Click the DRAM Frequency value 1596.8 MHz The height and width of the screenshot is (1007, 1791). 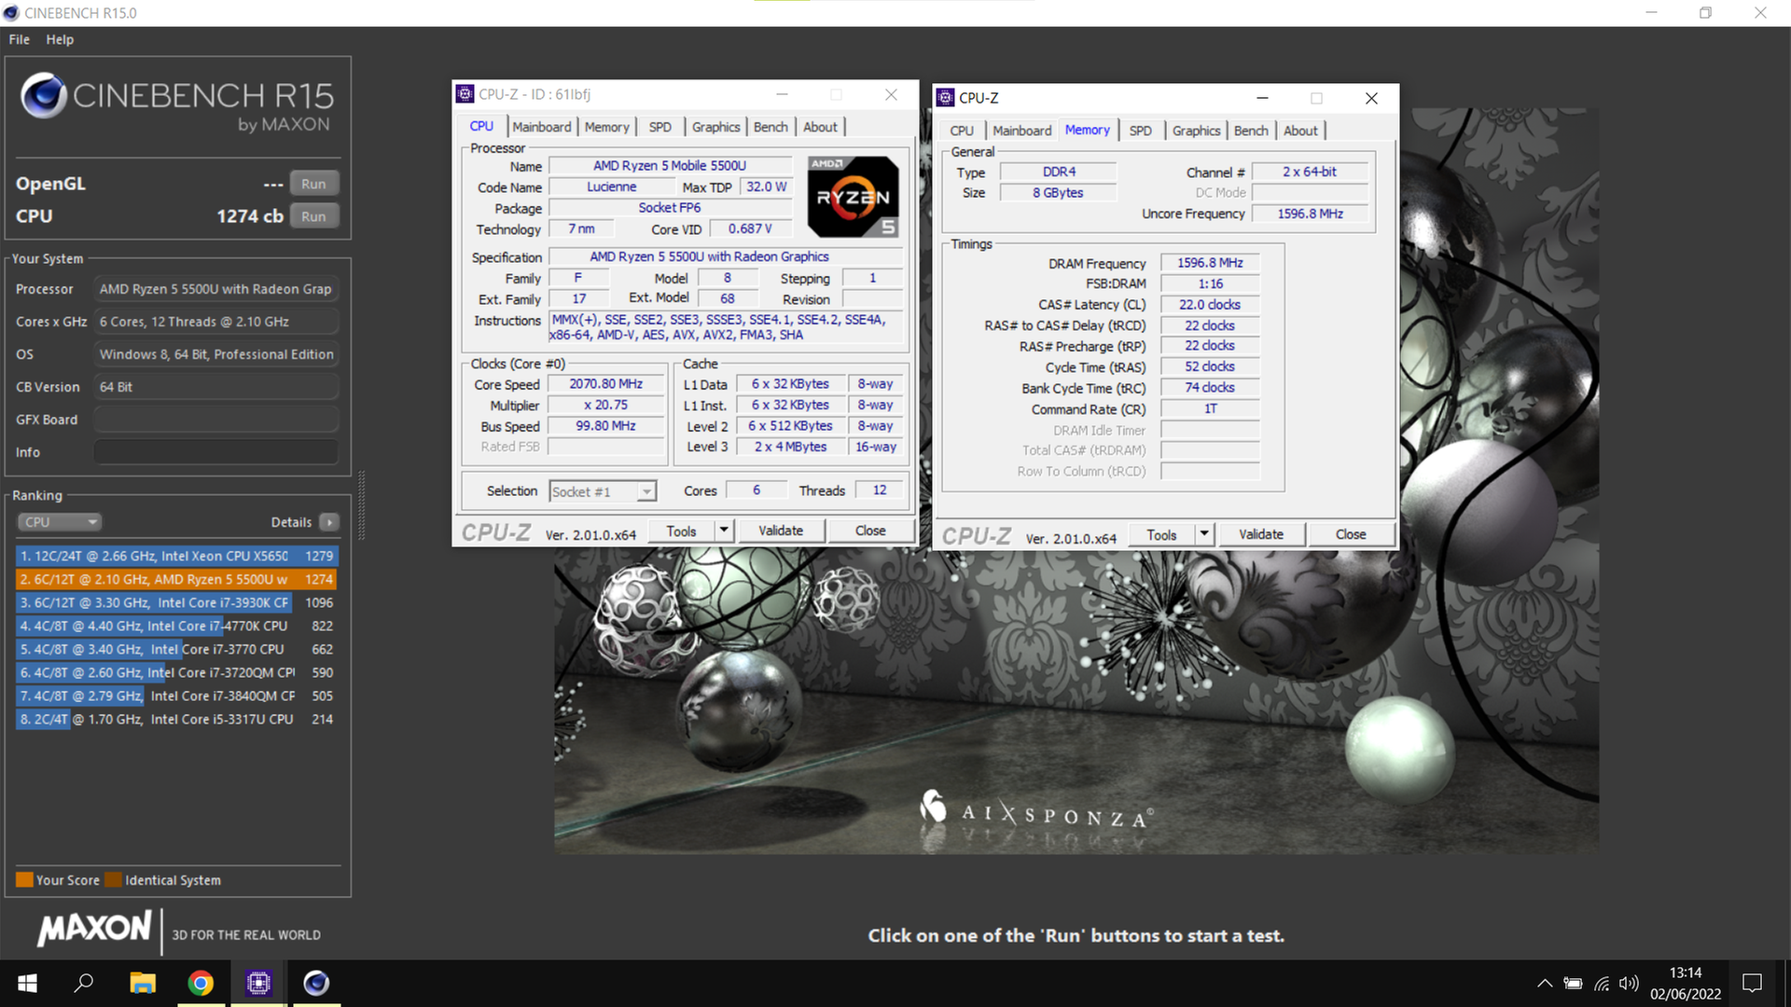pos(1210,263)
